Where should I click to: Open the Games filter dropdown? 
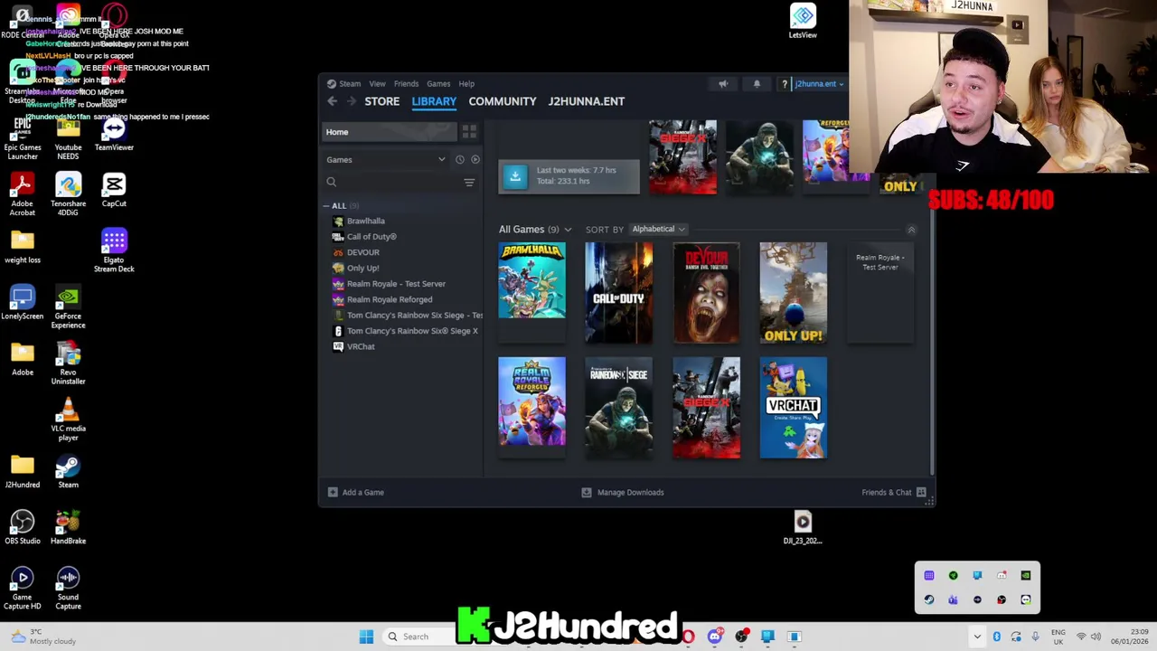(x=387, y=160)
